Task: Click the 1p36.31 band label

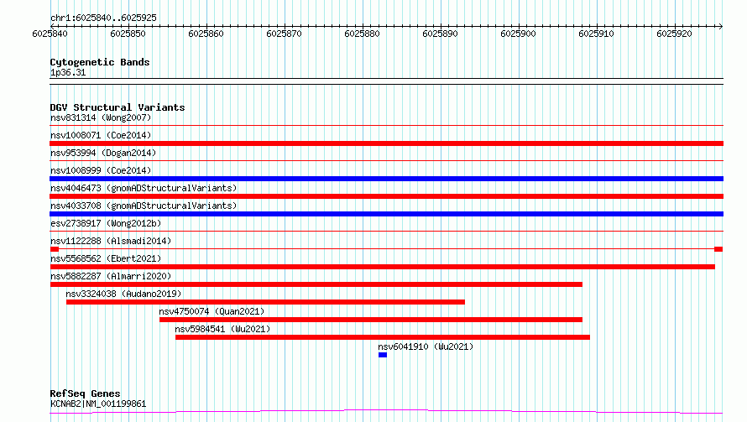Action: pyautogui.click(x=68, y=72)
